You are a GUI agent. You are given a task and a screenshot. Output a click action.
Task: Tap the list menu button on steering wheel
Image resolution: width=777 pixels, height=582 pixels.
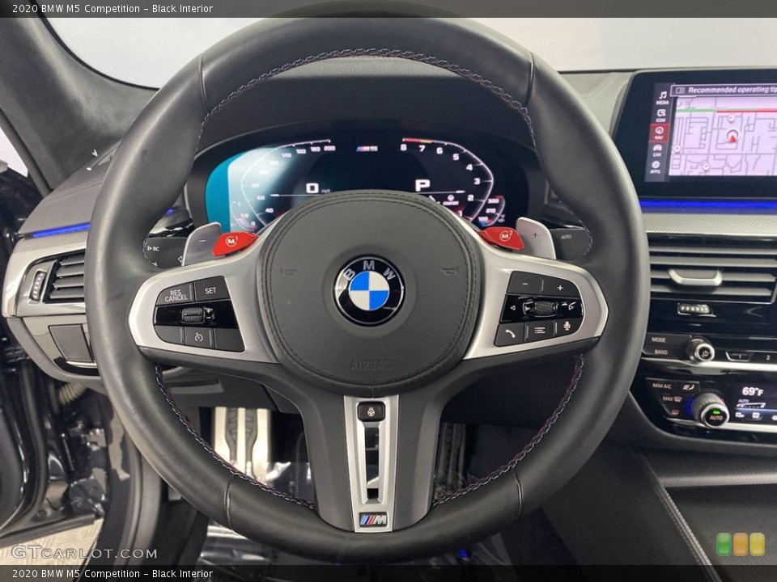[540, 330]
